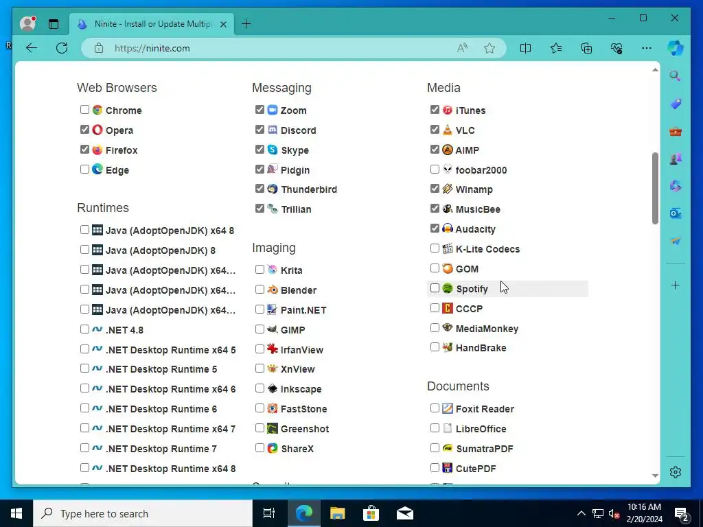
Task: Open Edge Favorites list button
Action: coord(556,48)
